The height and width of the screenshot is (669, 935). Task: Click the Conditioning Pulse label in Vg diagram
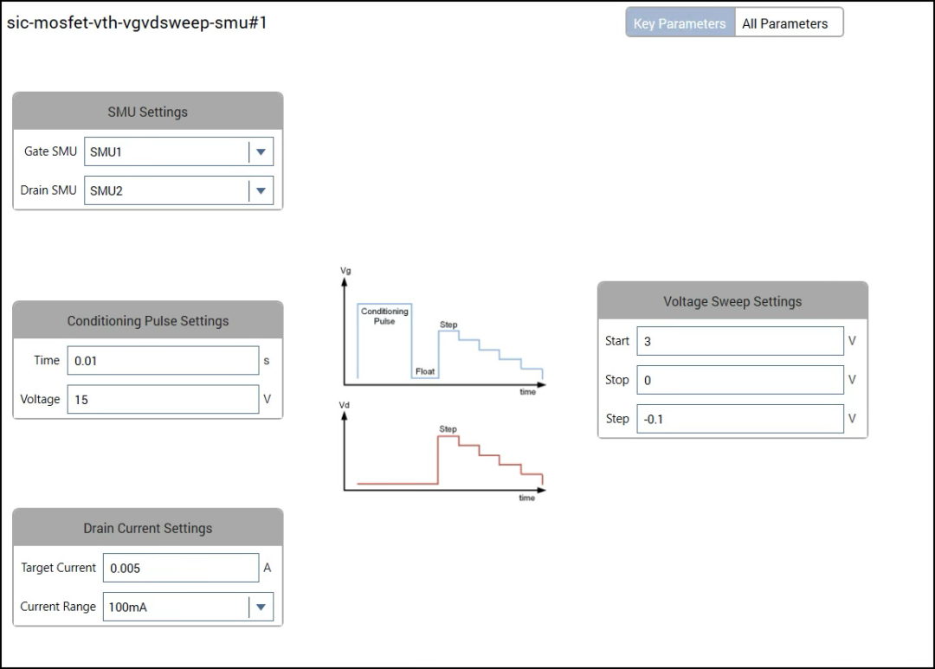384,316
